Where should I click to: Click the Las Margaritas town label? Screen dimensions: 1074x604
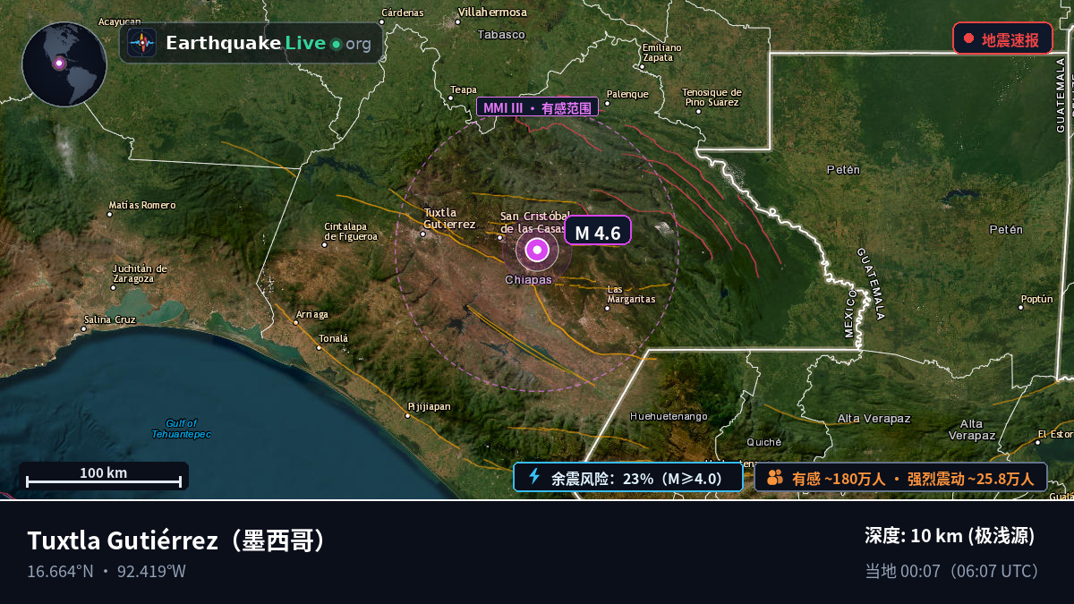(631, 293)
